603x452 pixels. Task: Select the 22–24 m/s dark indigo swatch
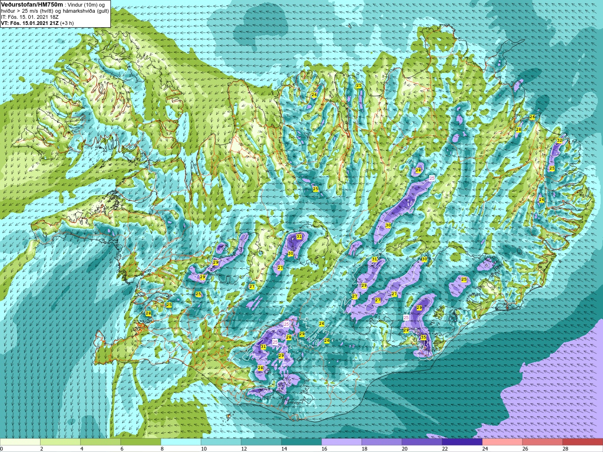point(462,442)
